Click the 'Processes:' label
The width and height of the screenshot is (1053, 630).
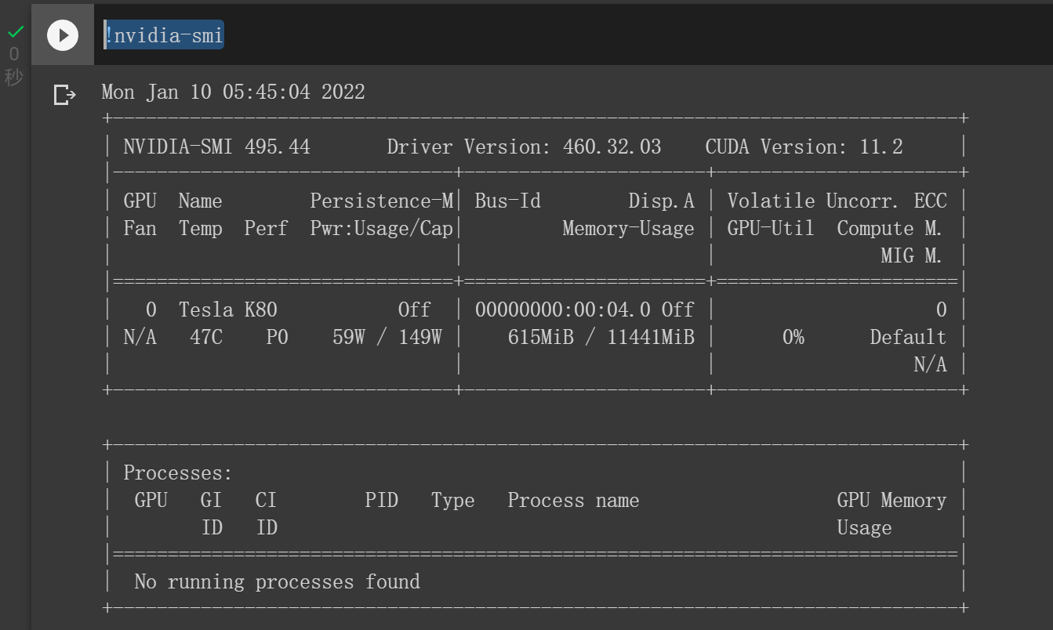point(178,473)
